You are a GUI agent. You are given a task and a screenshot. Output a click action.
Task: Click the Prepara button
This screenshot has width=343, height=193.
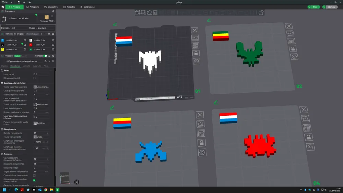(x=14, y=7)
